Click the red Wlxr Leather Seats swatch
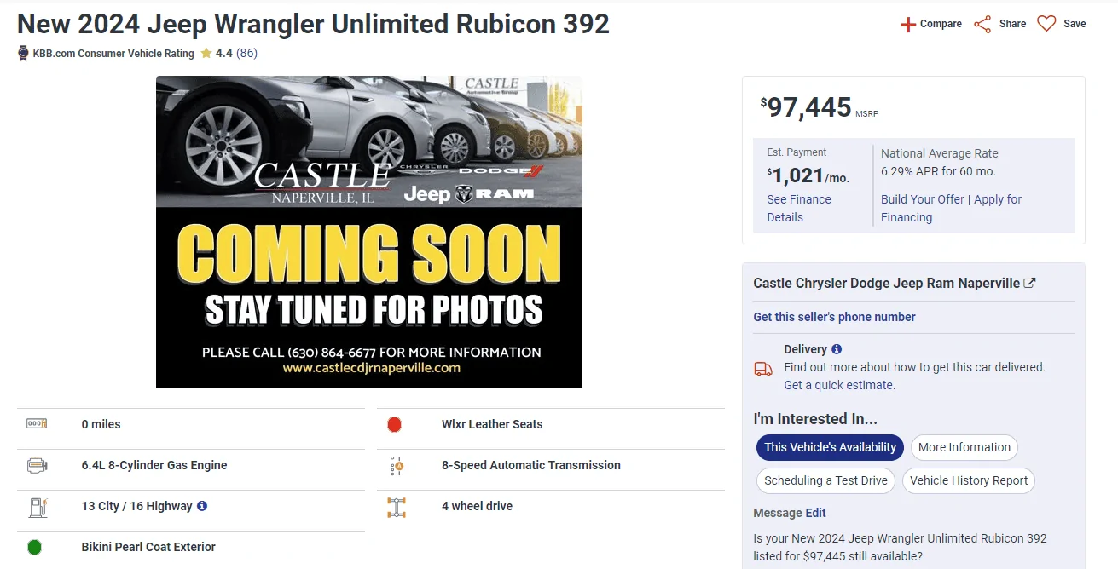Image resolution: width=1118 pixels, height=569 pixels. [394, 424]
